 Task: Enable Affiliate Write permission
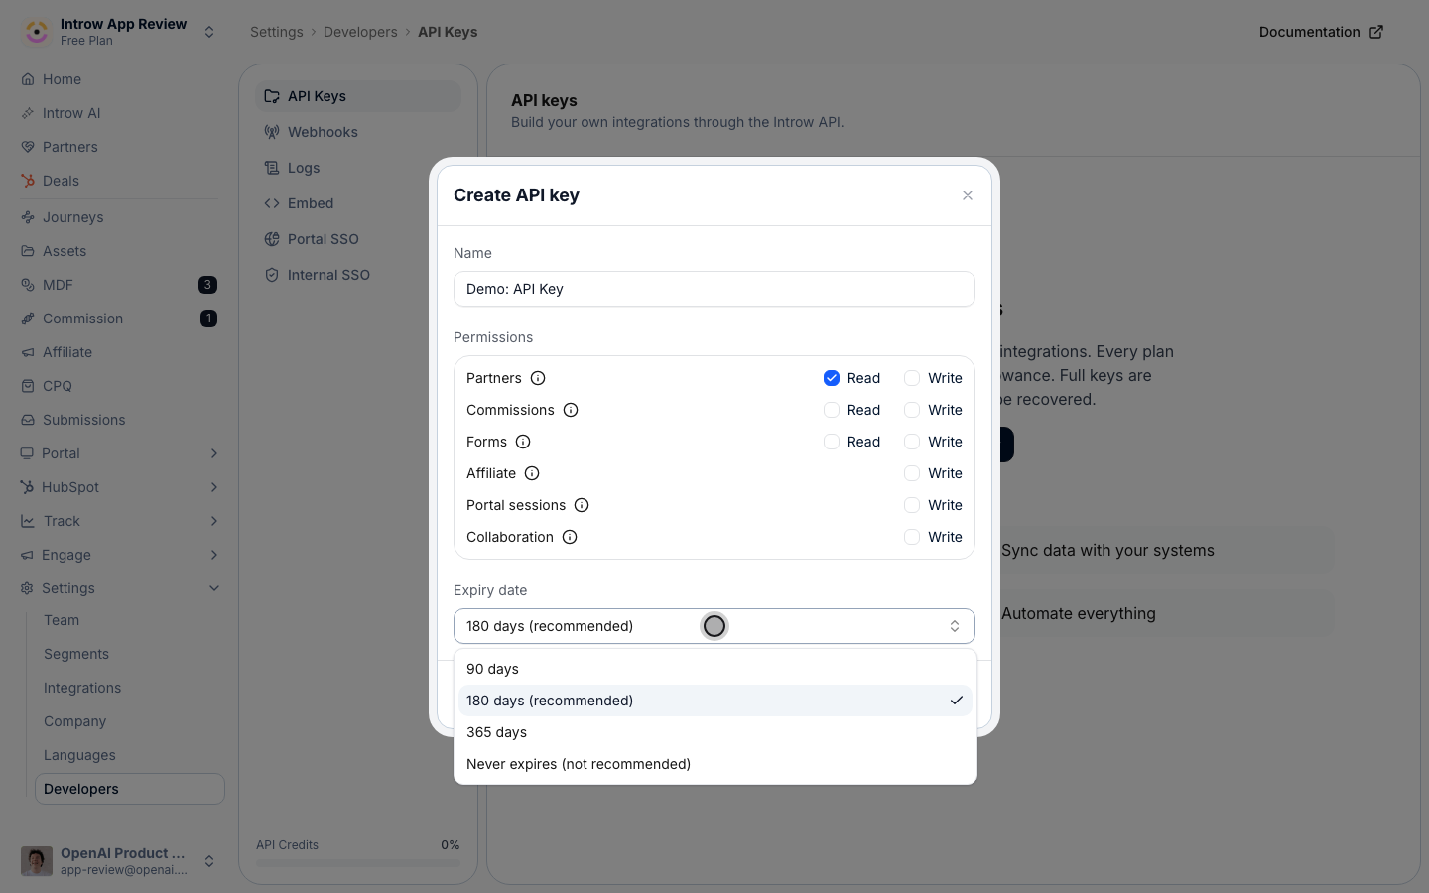(x=912, y=473)
